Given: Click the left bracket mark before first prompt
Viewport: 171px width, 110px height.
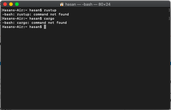Looking at the screenshot, I should pos(2,10).
